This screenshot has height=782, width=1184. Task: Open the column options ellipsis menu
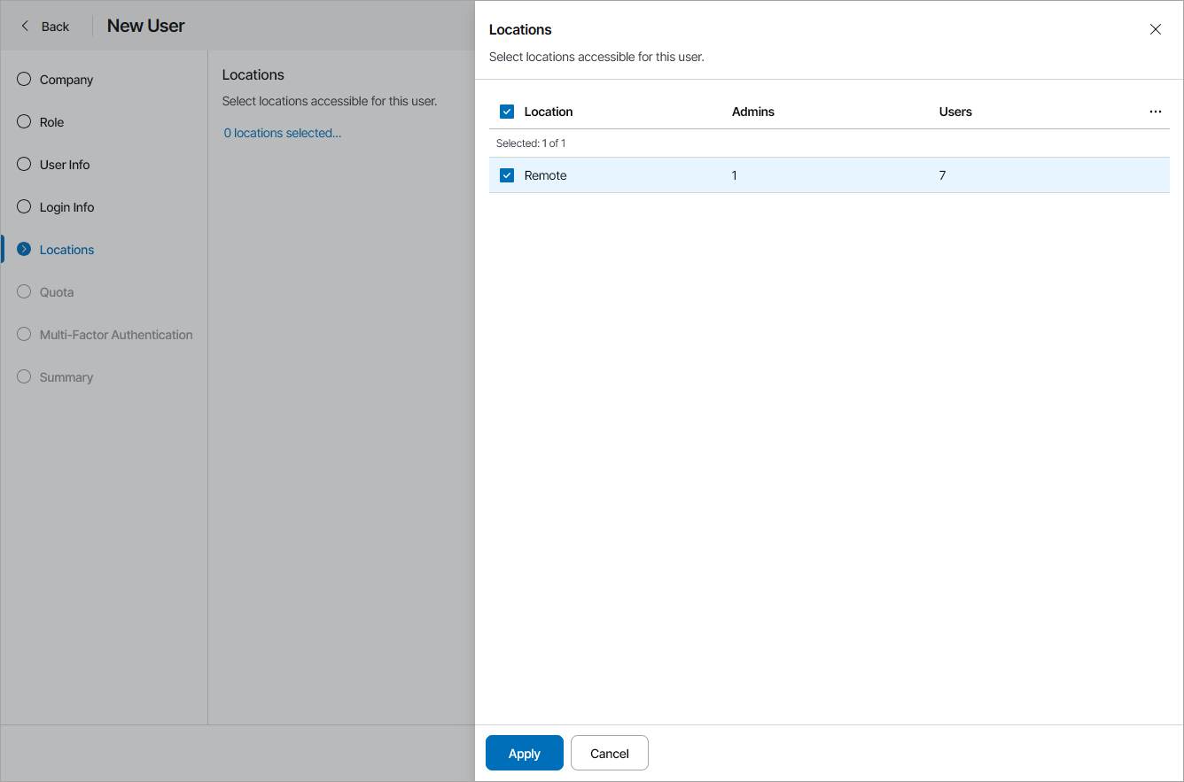coord(1155,112)
